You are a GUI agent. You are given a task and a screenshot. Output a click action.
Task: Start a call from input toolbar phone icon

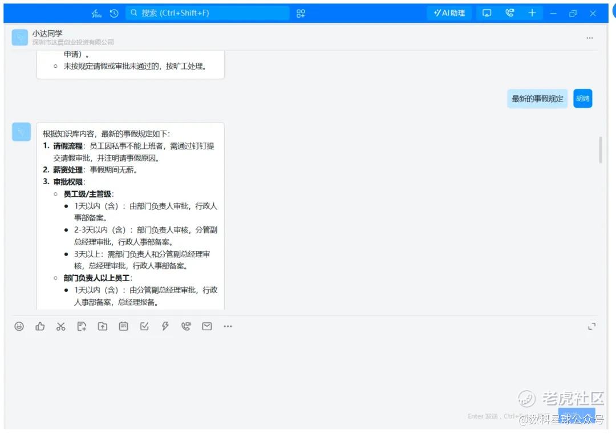(186, 326)
